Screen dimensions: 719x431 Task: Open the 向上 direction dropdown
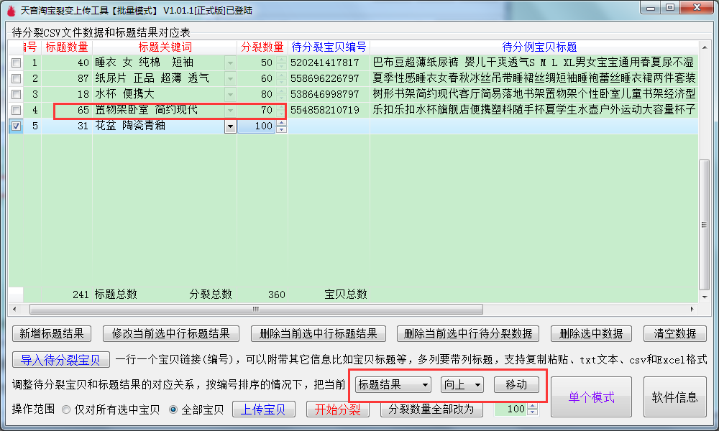tap(477, 385)
